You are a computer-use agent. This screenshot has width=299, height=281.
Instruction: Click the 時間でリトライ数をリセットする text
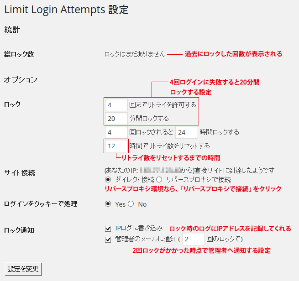coord(169,146)
